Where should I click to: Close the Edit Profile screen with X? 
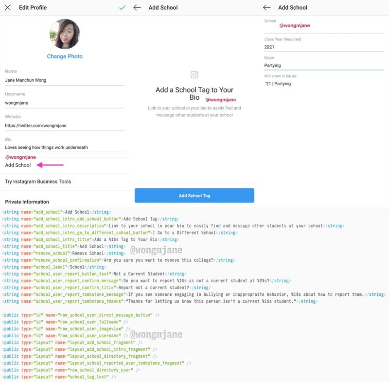[8, 7]
